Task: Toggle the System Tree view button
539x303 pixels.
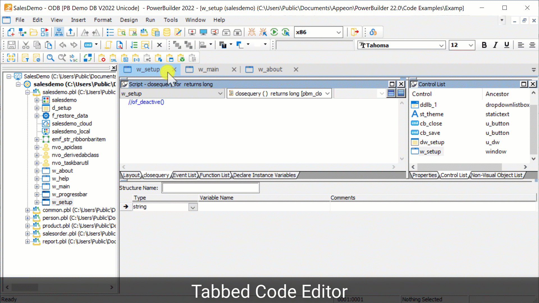Action: point(59,32)
